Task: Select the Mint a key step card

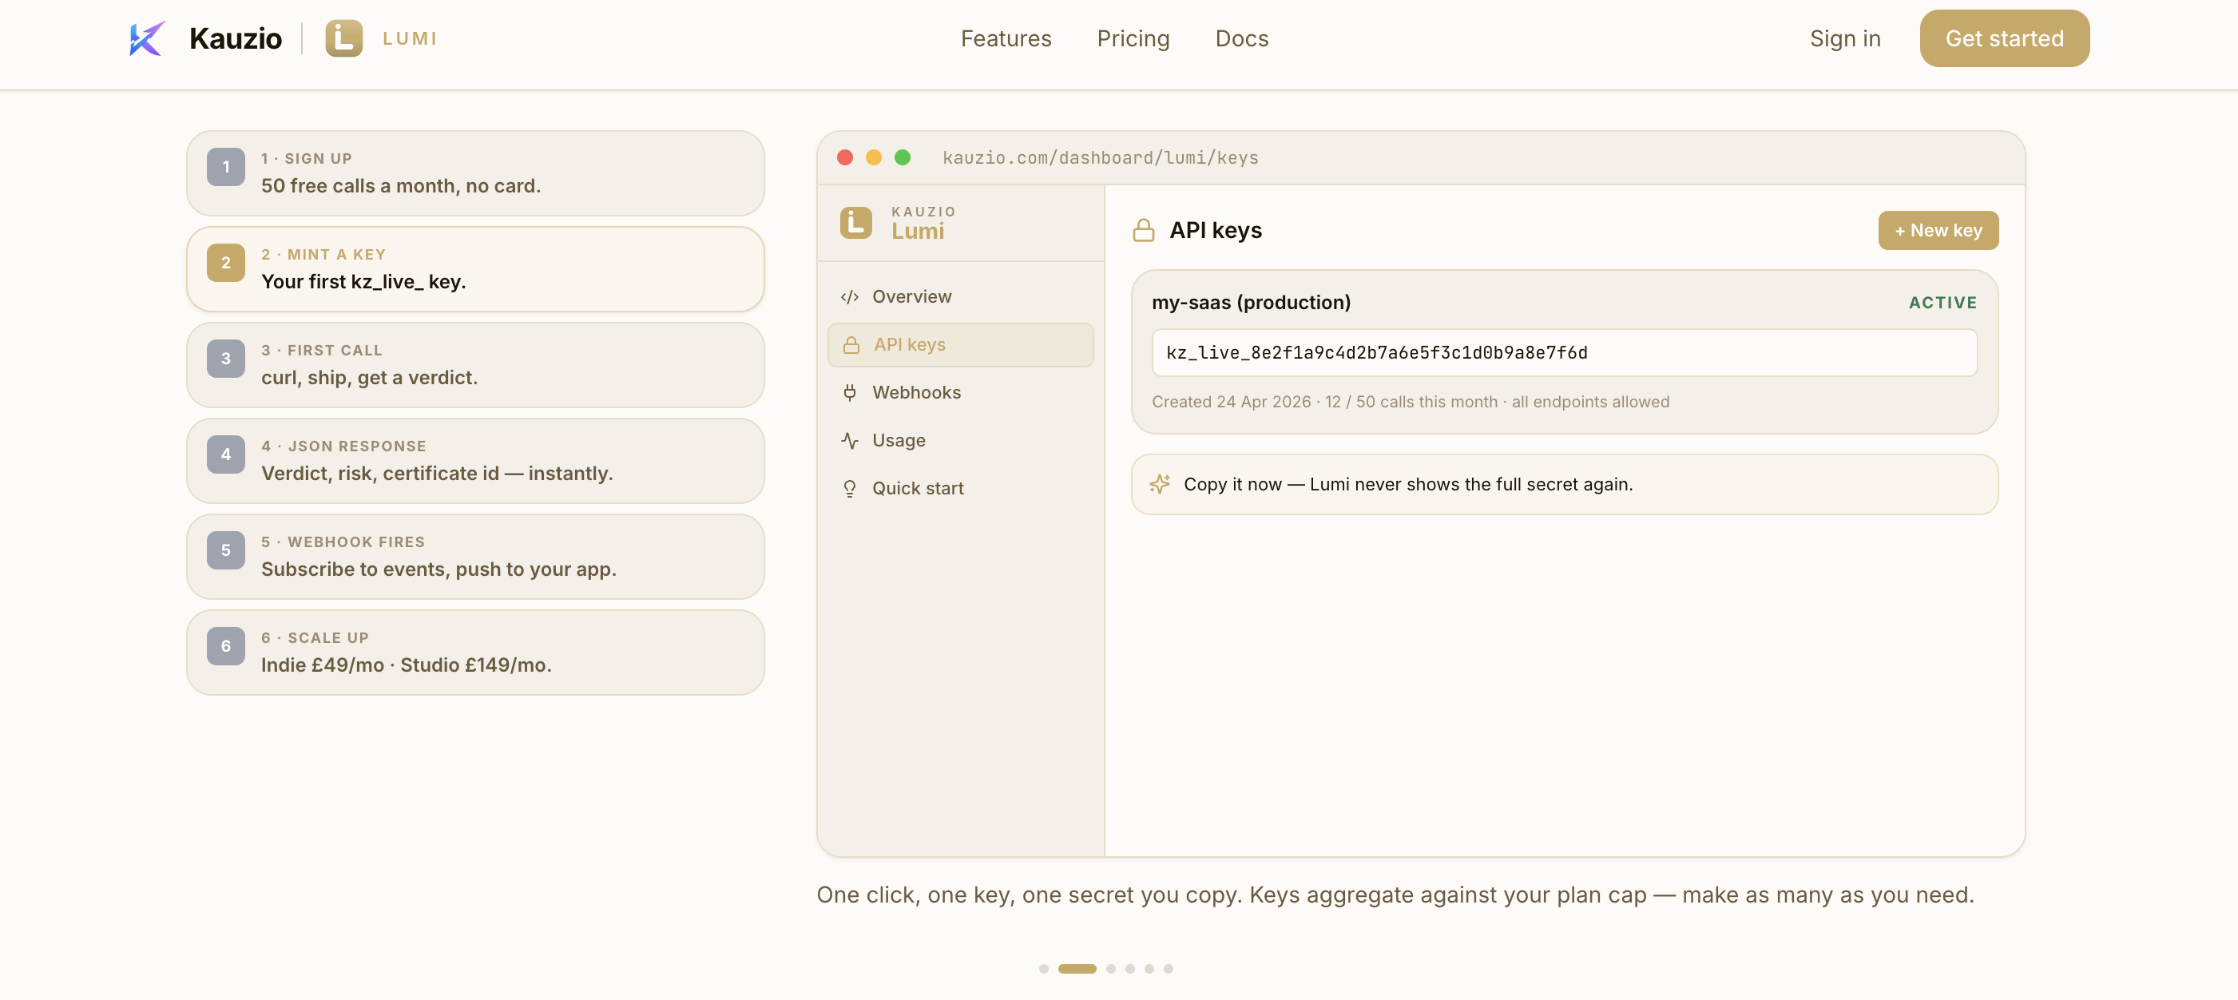Action: [x=475, y=269]
